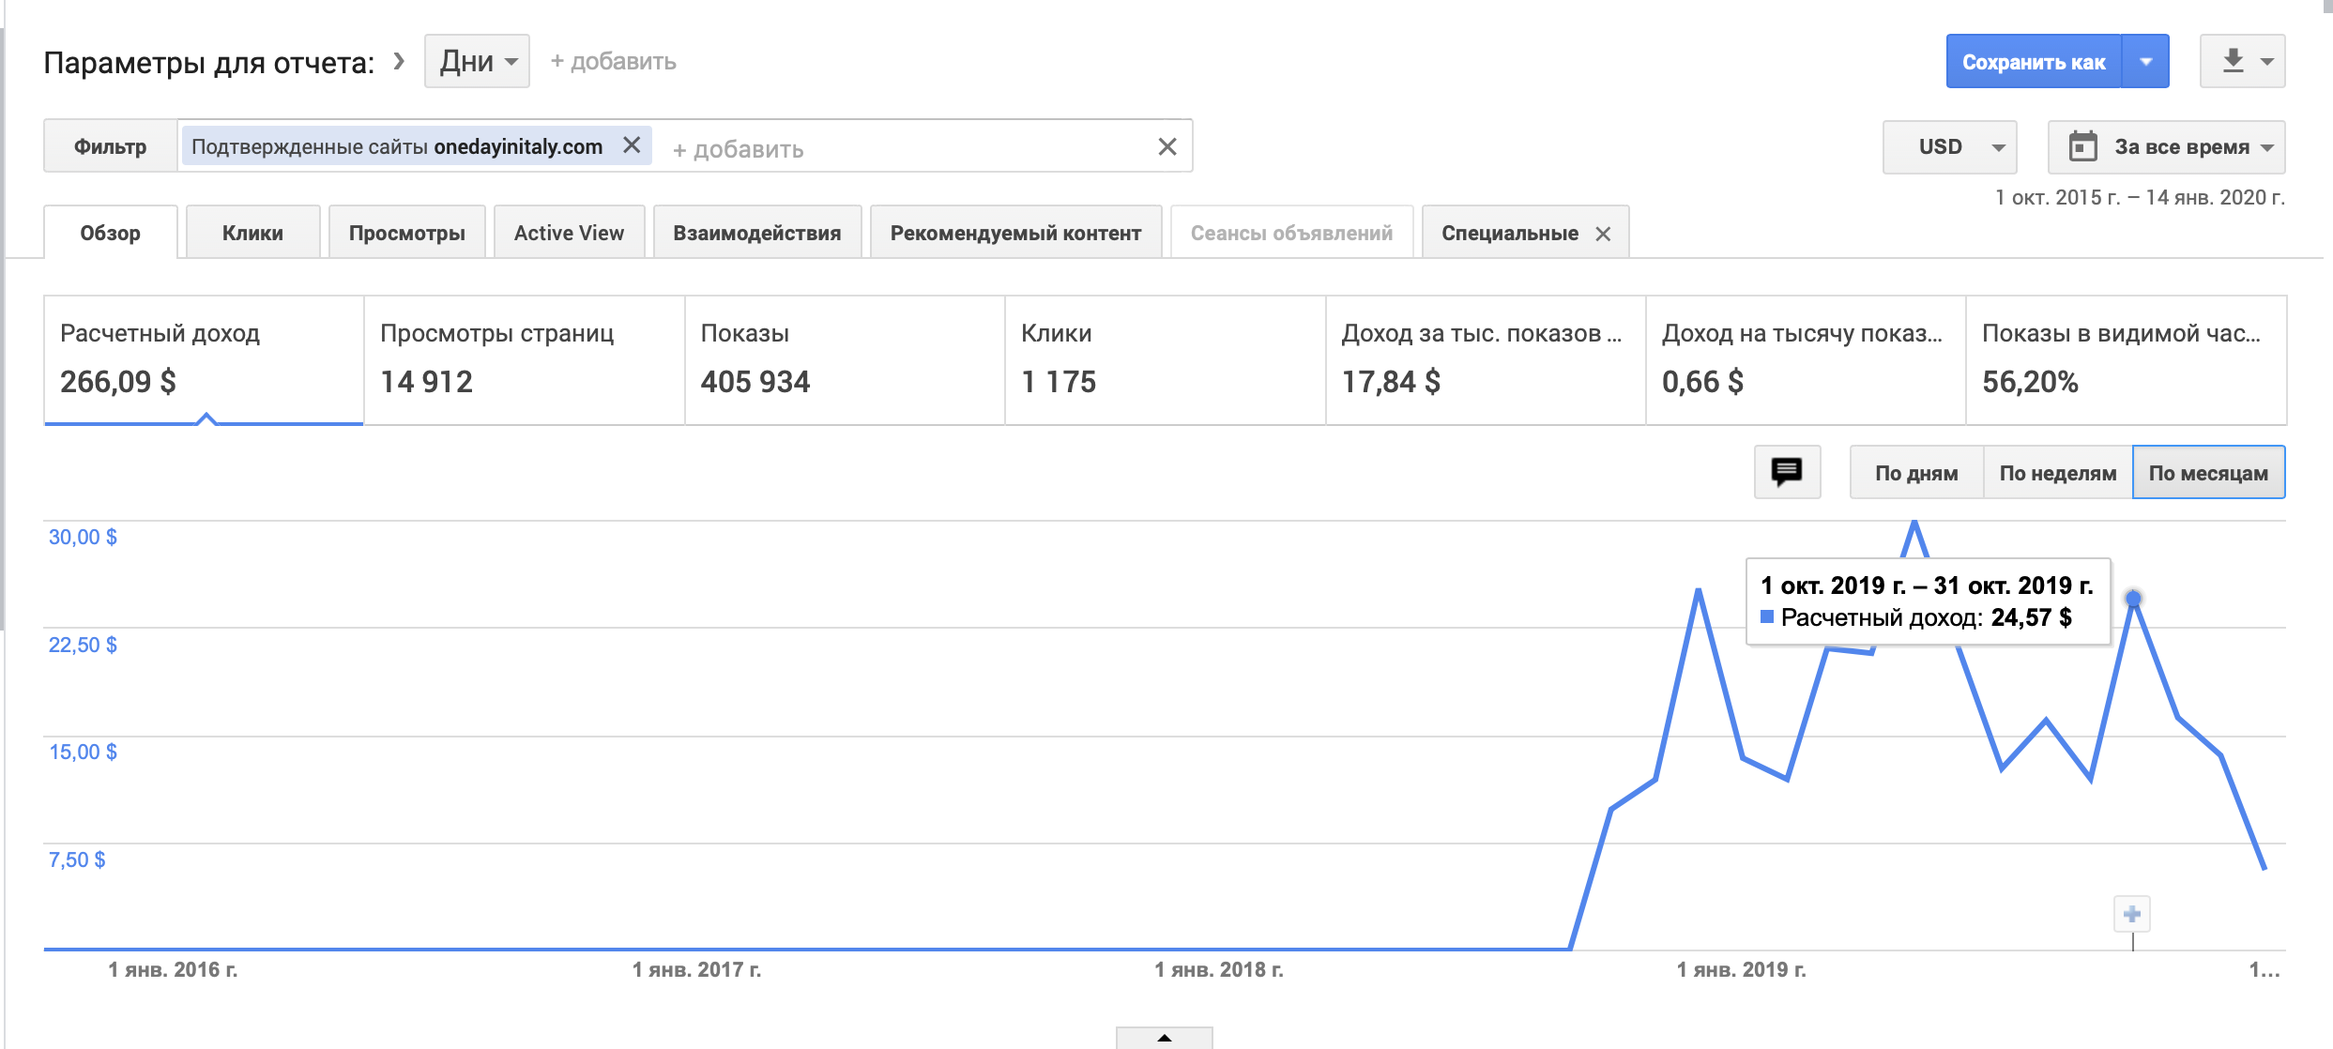The width and height of the screenshot is (2333, 1049).
Task: Click the Фильтр button
Action: point(111,146)
